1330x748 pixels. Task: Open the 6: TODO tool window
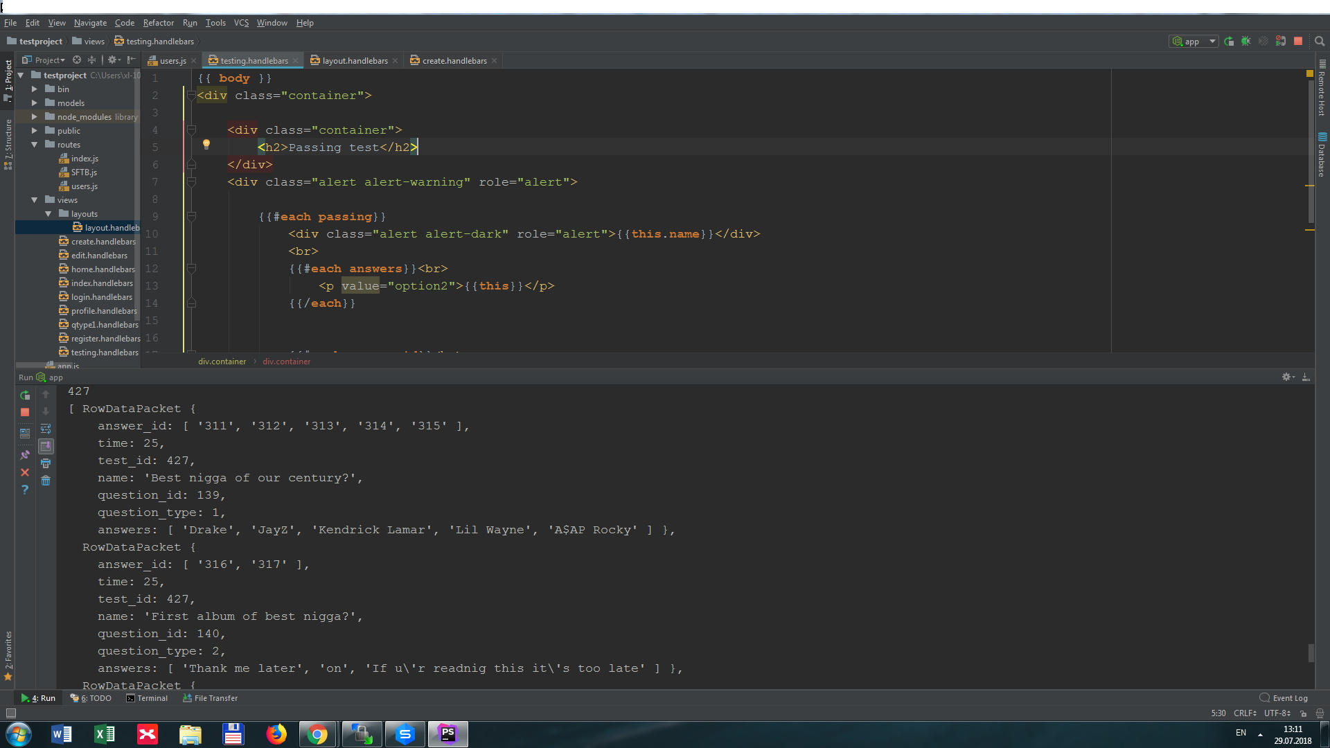tap(91, 698)
